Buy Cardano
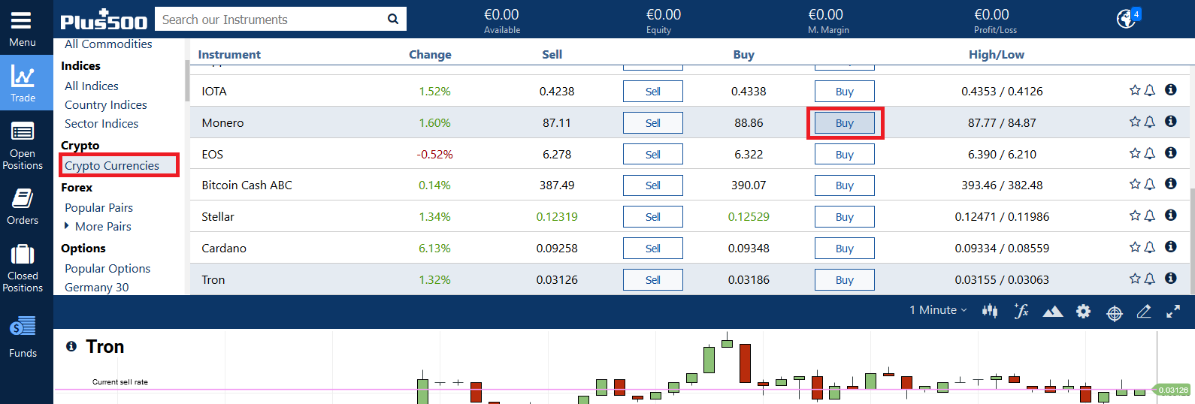 845,249
